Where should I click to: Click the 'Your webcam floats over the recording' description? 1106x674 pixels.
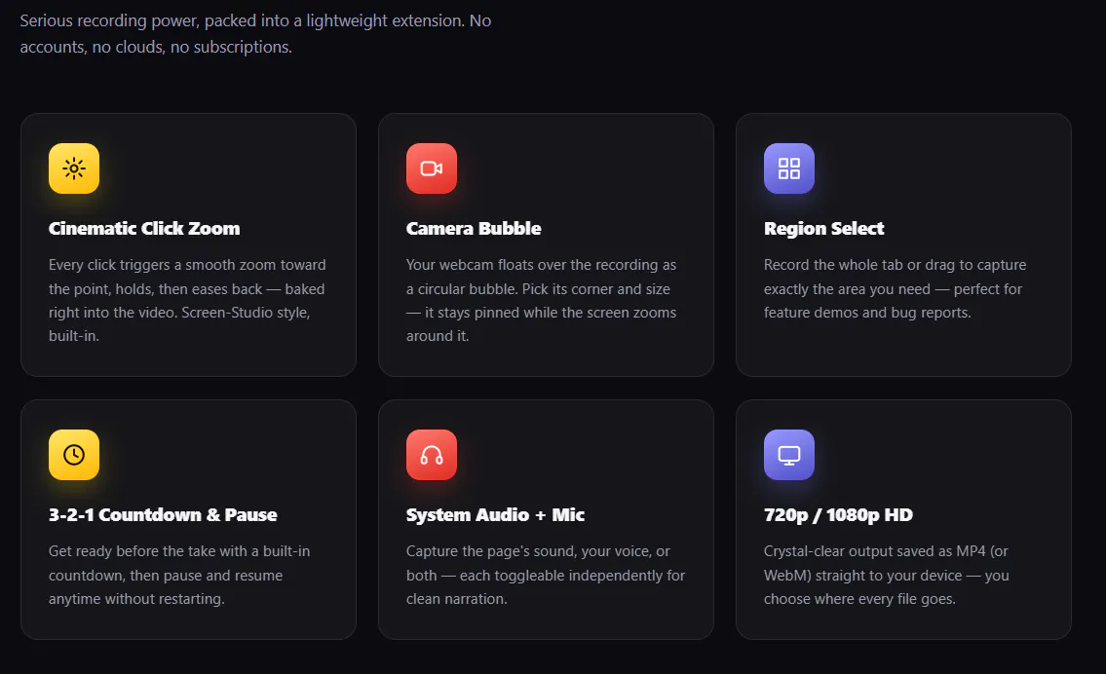[x=542, y=300]
